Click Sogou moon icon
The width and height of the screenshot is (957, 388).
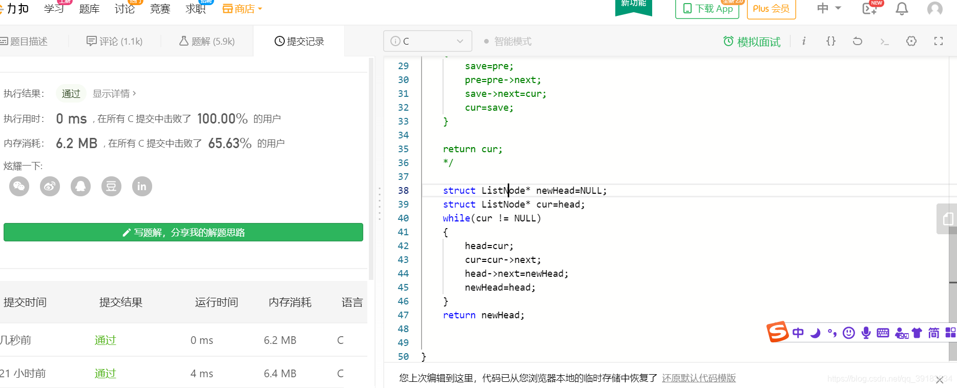815,333
